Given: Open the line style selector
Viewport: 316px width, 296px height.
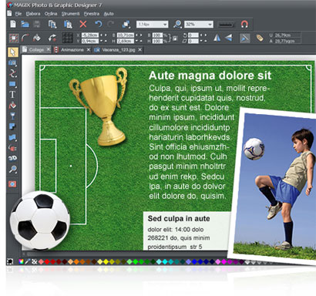Looking at the screenshot, I should tap(226, 25).
